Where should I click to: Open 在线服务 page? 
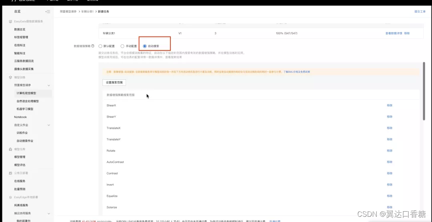click(x=20, y=181)
